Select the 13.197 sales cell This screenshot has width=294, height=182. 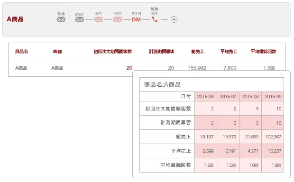(x=206, y=137)
